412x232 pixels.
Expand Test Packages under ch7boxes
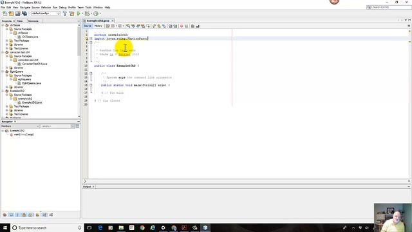[7, 41]
